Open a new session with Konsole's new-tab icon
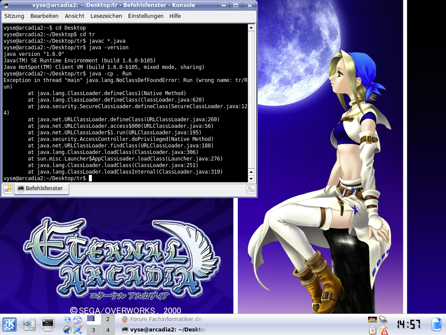This screenshot has width=446, height=335. 8,189
